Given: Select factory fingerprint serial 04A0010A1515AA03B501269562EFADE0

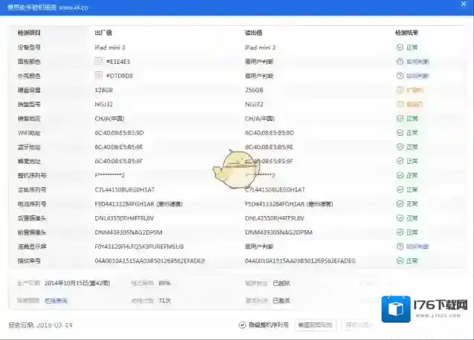Looking at the screenshot, I should pos(149,261).
